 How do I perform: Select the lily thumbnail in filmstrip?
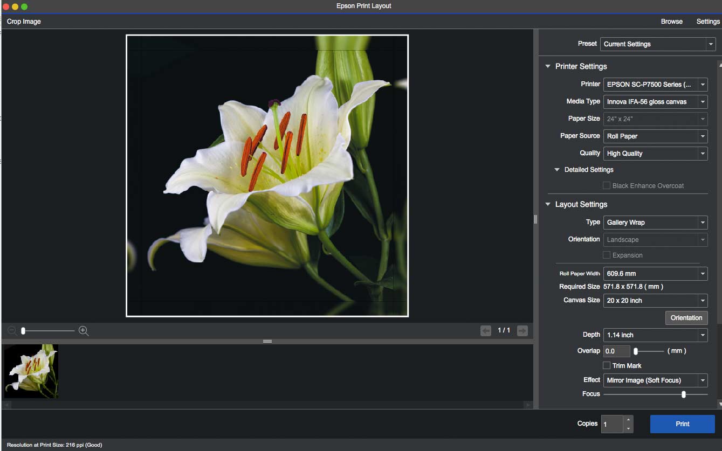(x=31, y=371)
